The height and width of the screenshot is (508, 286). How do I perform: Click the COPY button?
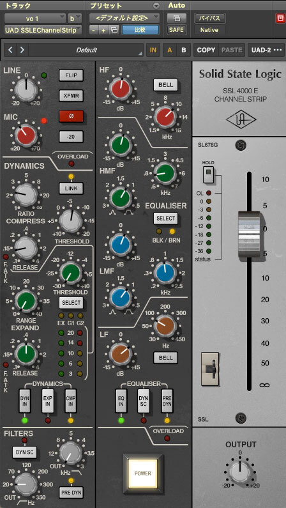click(206, 50)
